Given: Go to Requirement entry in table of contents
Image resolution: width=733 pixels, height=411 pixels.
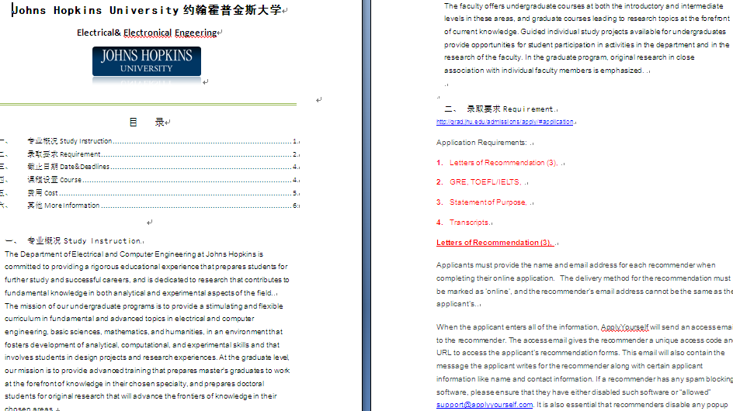Looking at the screenshot, I should tap(150, 154).
